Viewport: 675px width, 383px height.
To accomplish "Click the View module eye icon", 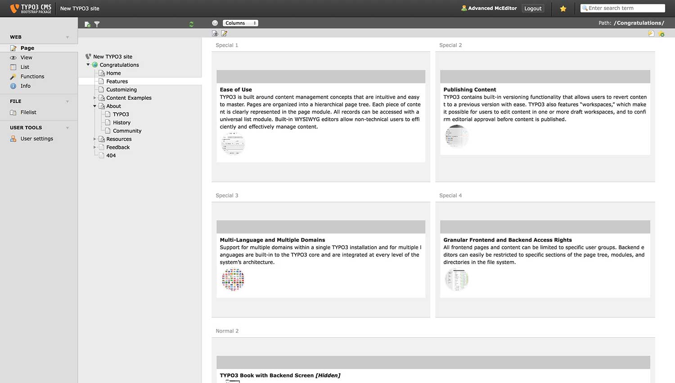I will tap(13, 57).
